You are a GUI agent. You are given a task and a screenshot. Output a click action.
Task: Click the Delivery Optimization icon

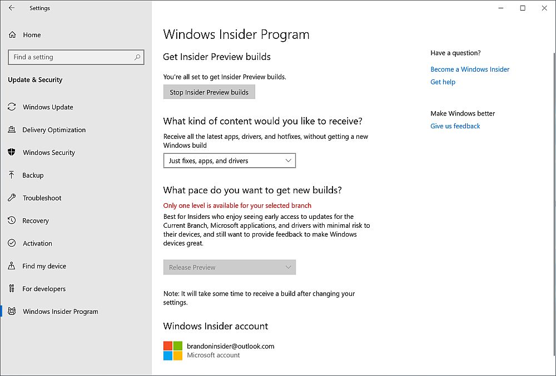pos(12,129)
